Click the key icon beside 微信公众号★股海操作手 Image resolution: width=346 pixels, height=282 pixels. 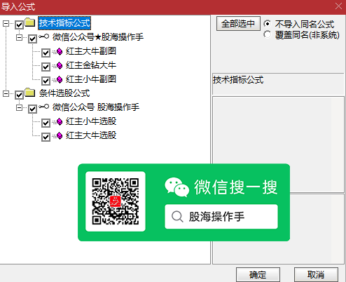click(x=43, y=36)
